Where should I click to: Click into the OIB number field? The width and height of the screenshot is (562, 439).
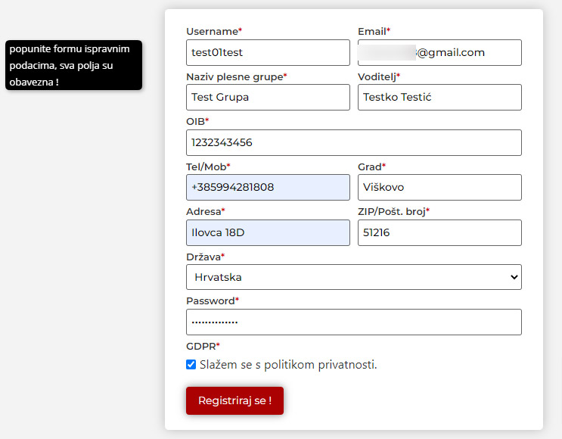[353, 142]
